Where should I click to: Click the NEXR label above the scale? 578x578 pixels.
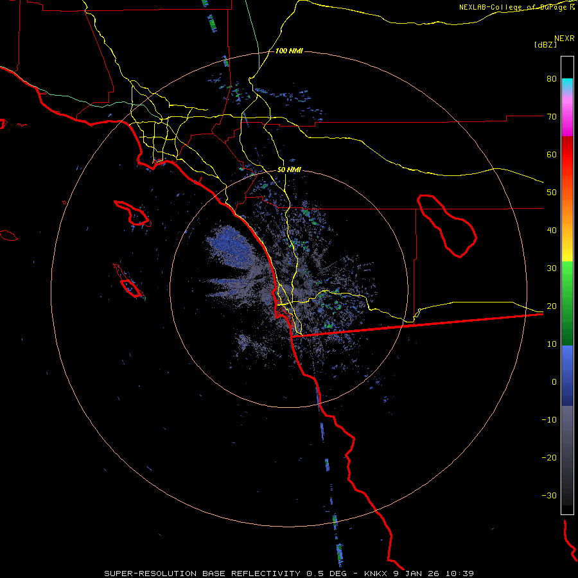point(564,38)
